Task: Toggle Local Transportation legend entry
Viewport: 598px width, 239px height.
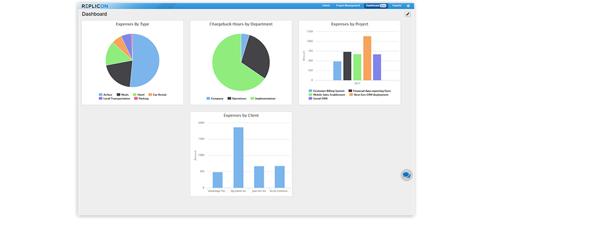Action: pos(115,99)
